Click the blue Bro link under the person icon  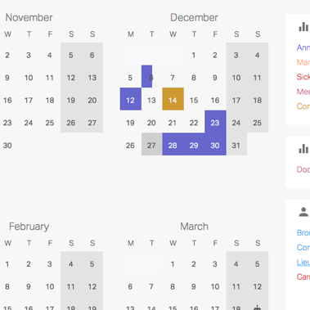click(x=303, y=232)
